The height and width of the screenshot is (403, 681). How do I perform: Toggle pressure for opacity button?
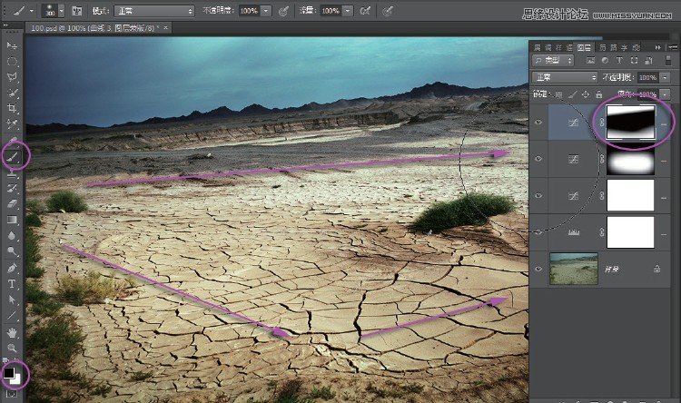(x=283, y=11)
